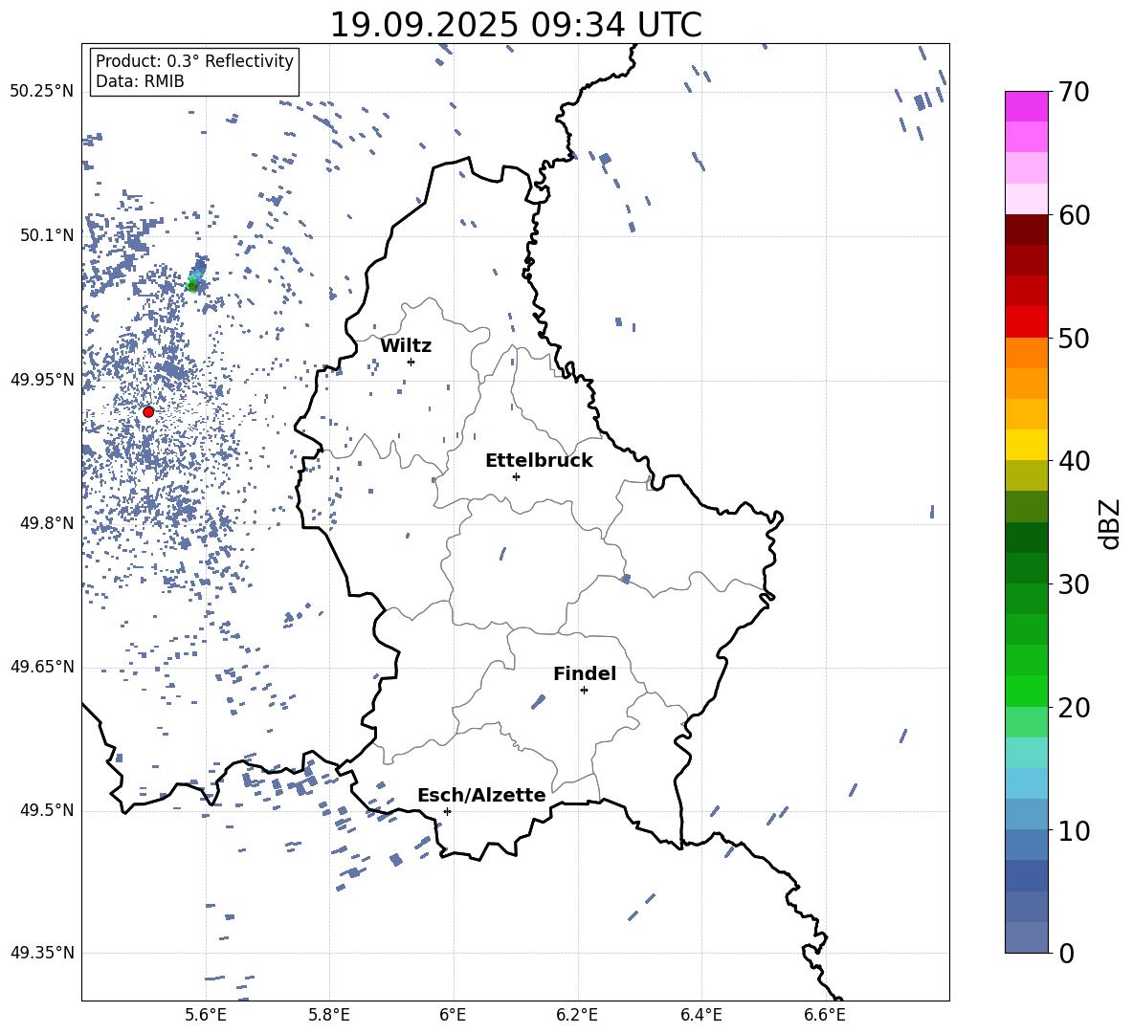Select the Findel city label

pos(585,673)
